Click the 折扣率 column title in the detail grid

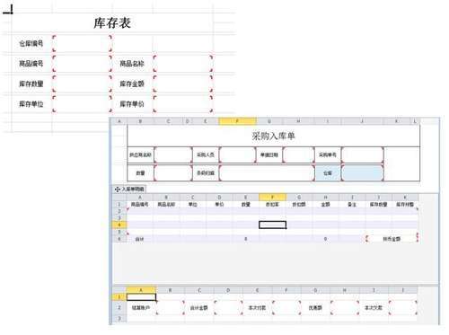coord(272,205)
